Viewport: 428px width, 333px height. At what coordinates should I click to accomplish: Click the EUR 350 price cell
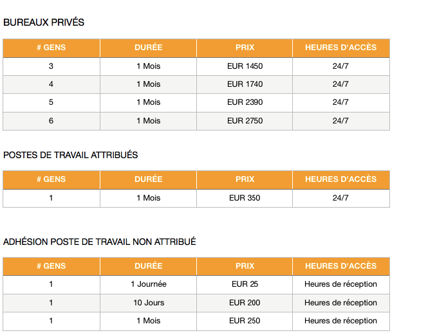245,198
